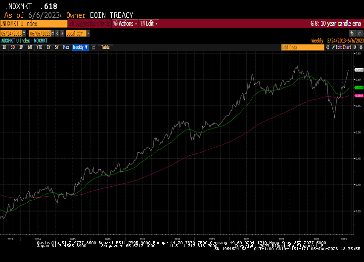Click the 2020 x-axis year label
The width and height of the screenshot is (364, 262).
point(246,239)
